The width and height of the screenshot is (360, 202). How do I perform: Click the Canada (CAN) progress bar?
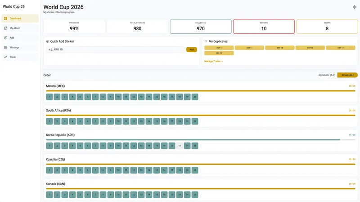(x=201, y=189)
